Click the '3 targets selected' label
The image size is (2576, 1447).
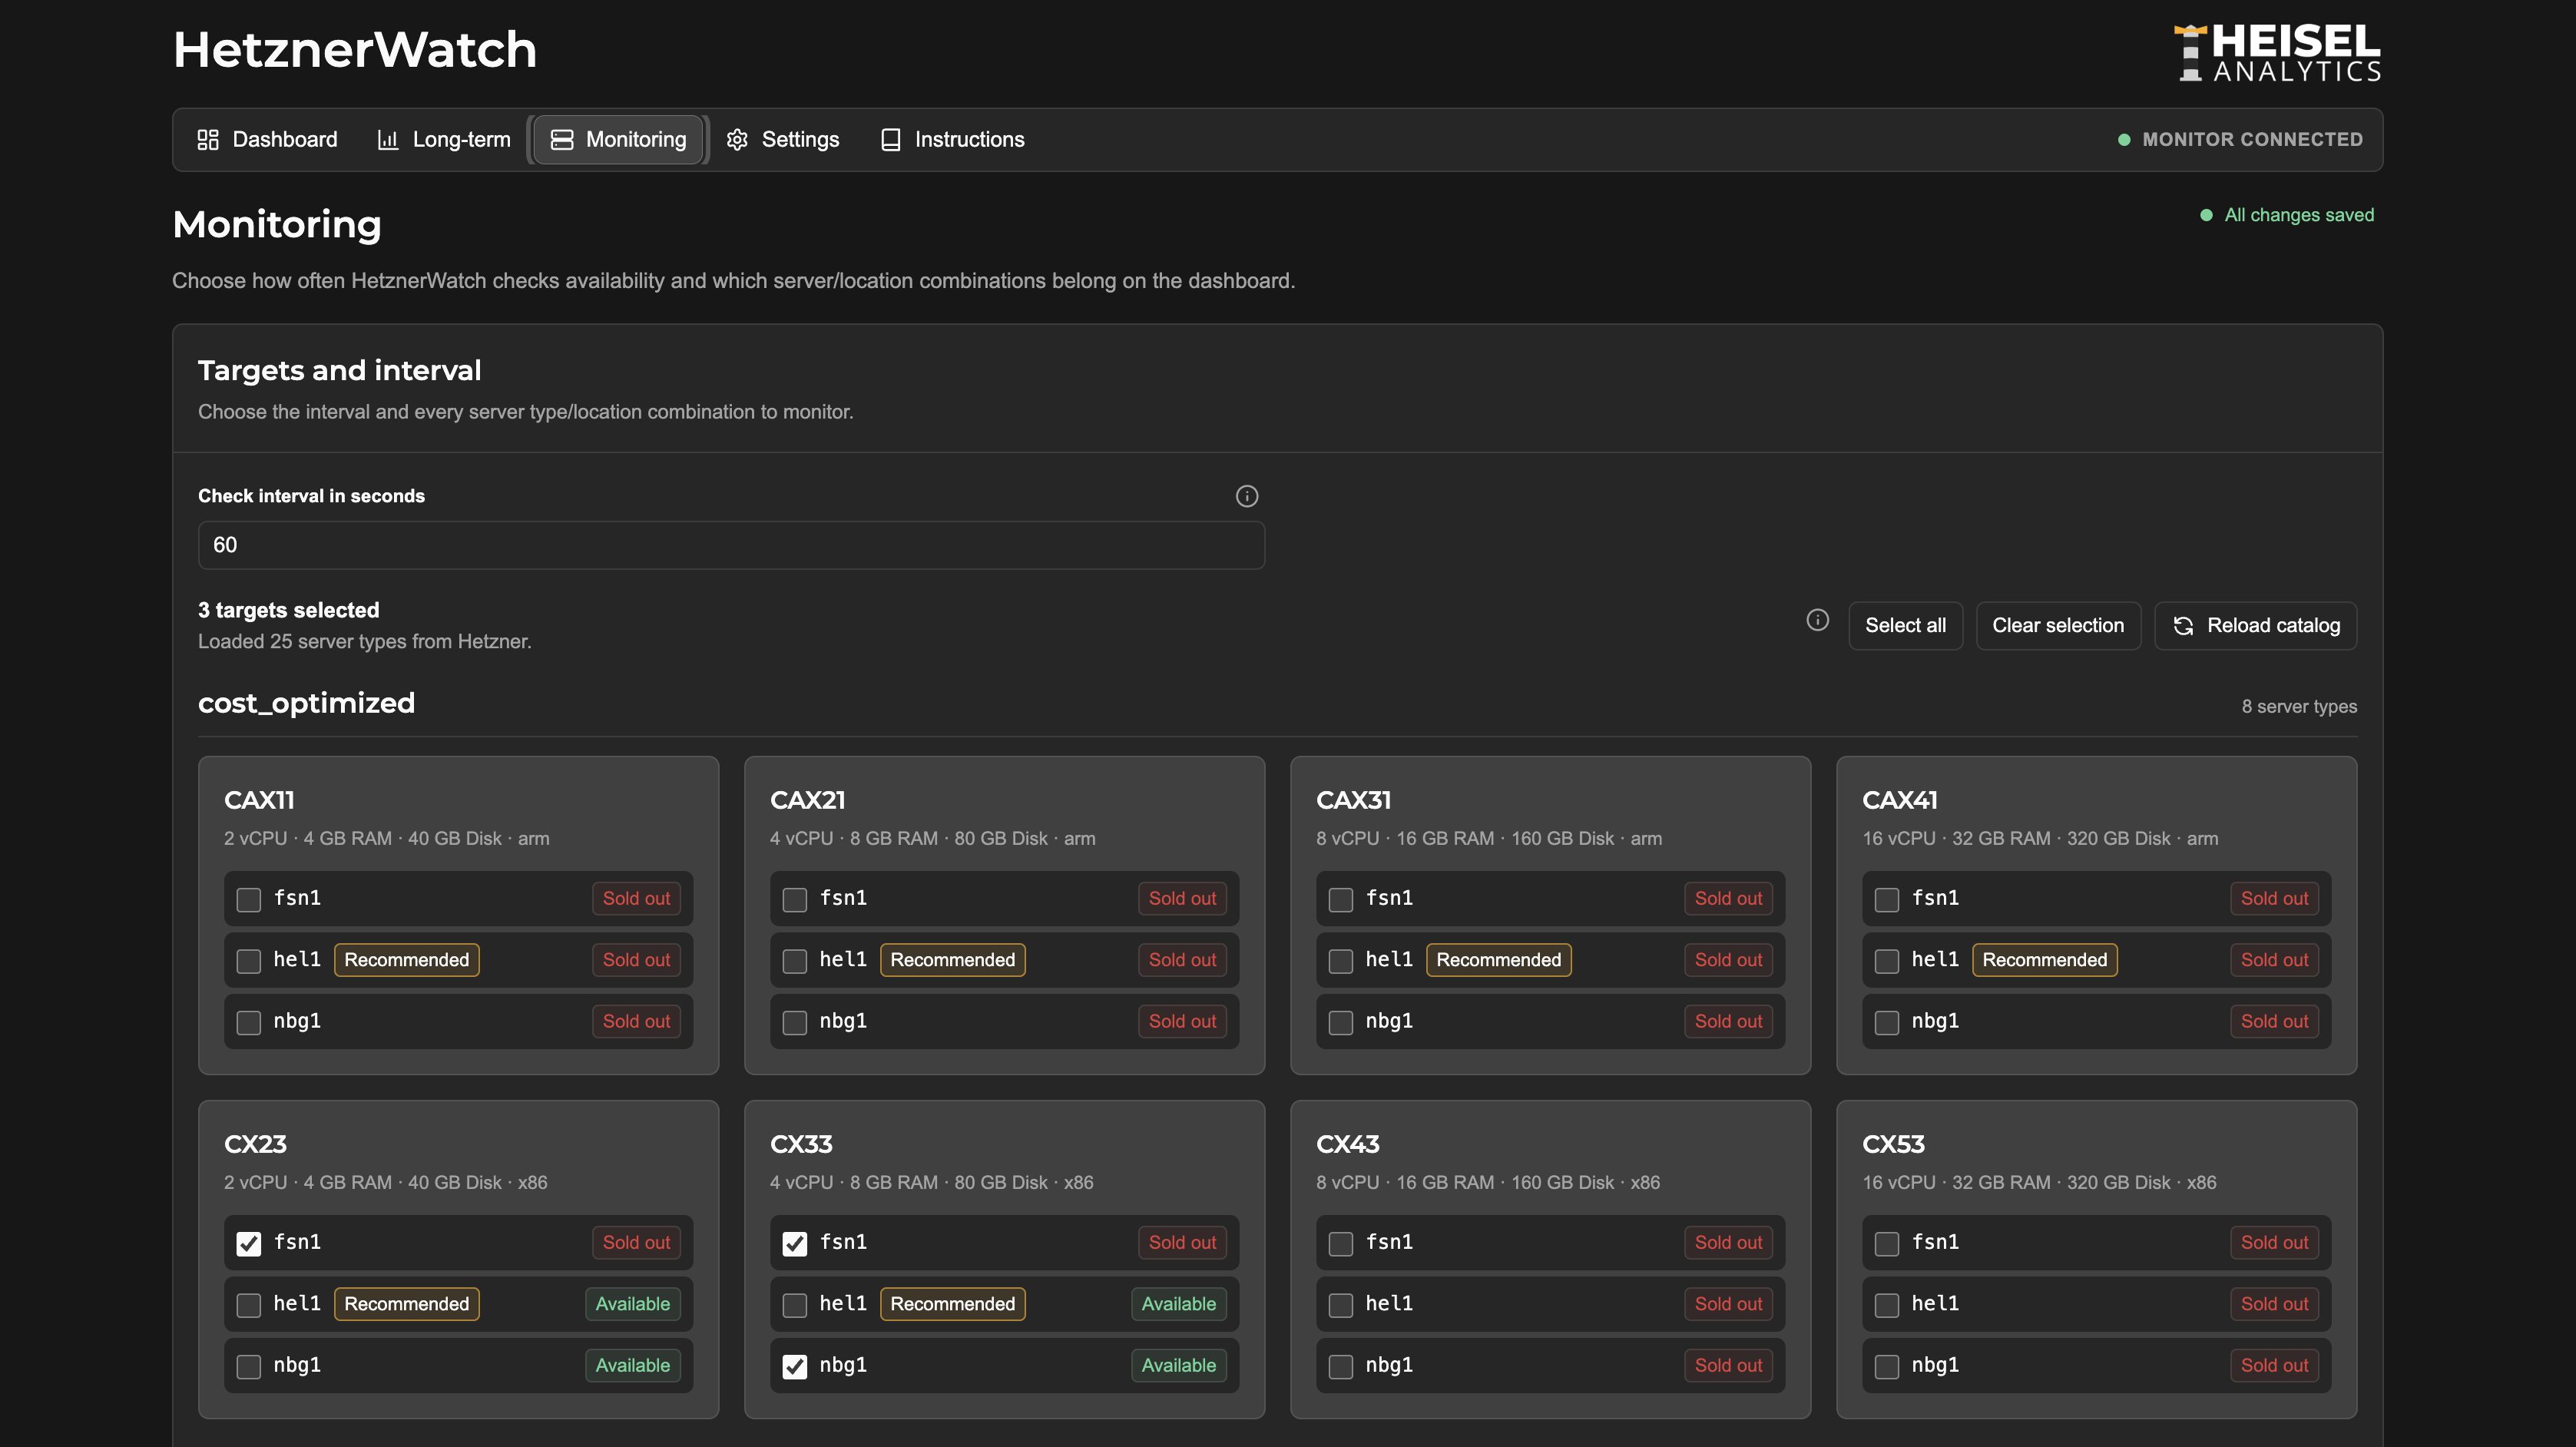click(289, 611)
